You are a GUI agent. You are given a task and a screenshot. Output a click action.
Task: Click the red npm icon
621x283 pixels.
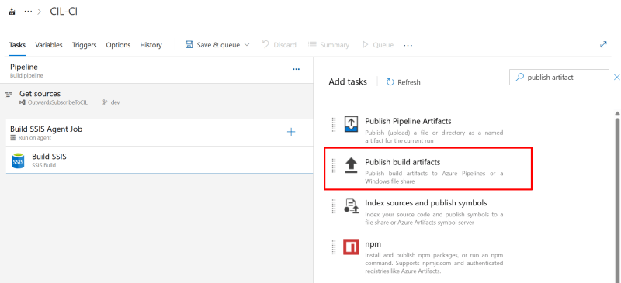tap(351, 247)
